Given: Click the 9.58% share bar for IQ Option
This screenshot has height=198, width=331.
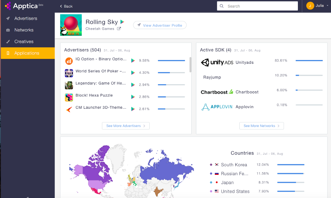Looking at the screenshot, I should click(x=171, y=60).
